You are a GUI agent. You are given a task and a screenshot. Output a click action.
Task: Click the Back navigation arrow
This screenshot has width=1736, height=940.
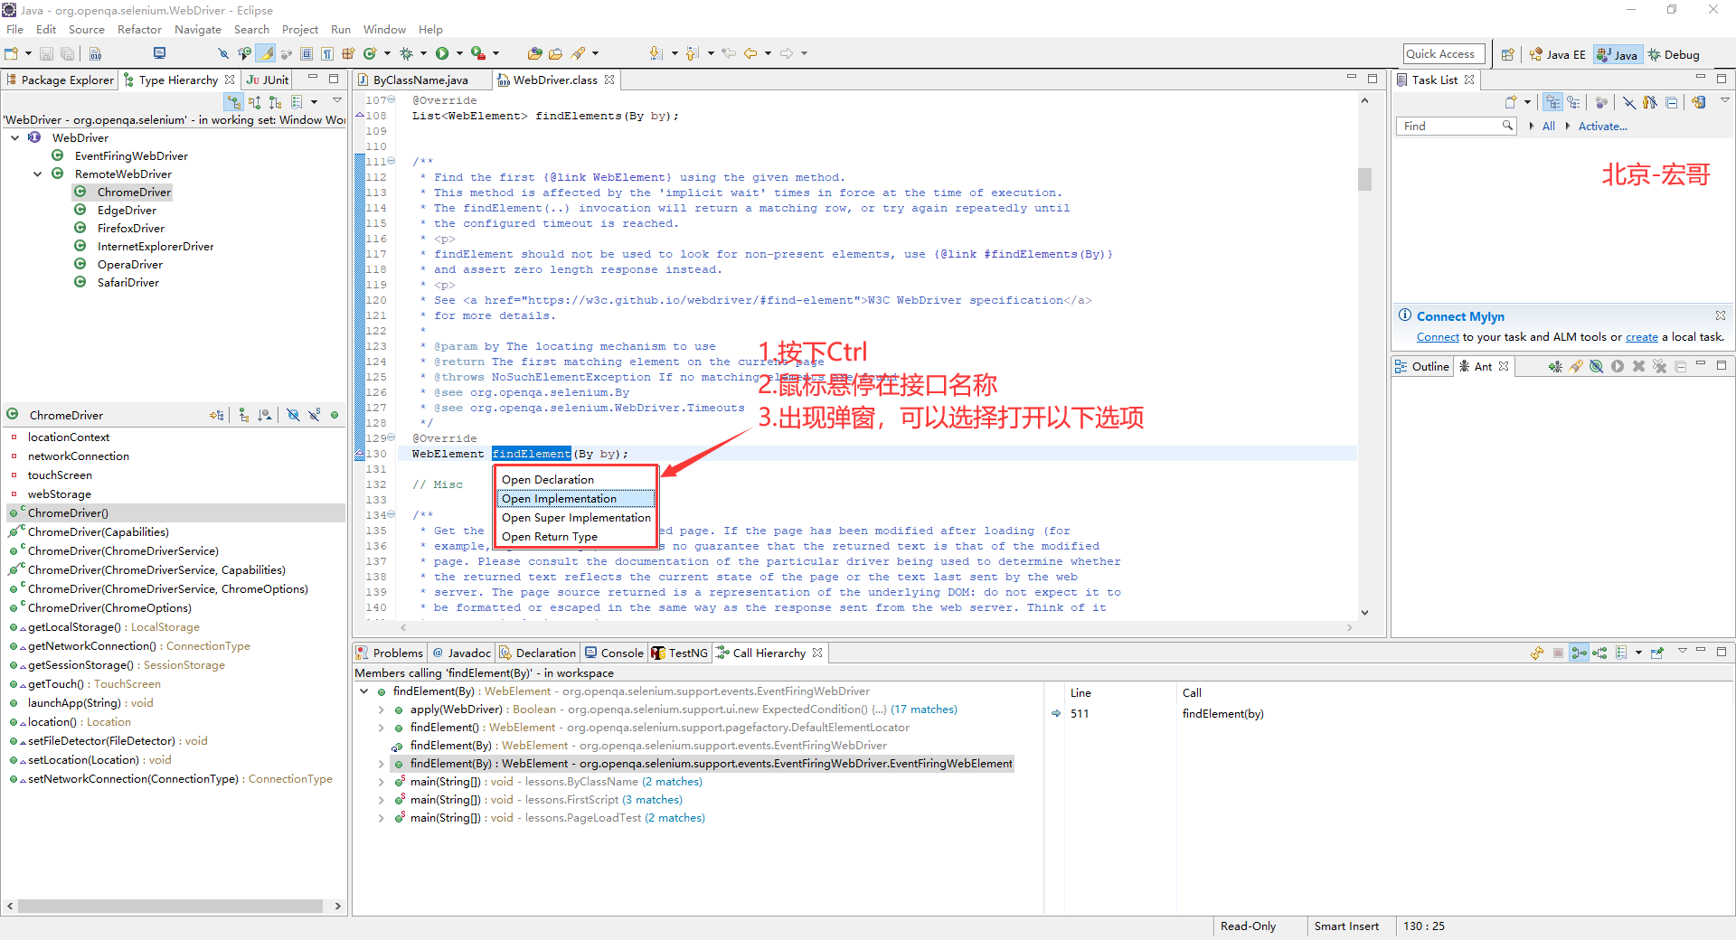click(750, 54)
